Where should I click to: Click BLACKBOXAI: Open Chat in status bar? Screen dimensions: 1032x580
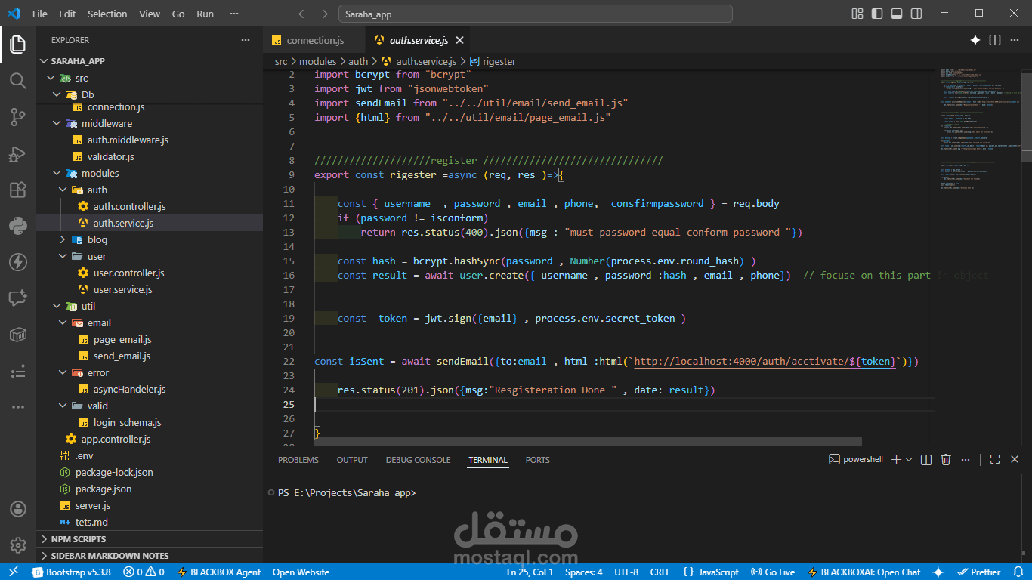[x=864, y=572]
